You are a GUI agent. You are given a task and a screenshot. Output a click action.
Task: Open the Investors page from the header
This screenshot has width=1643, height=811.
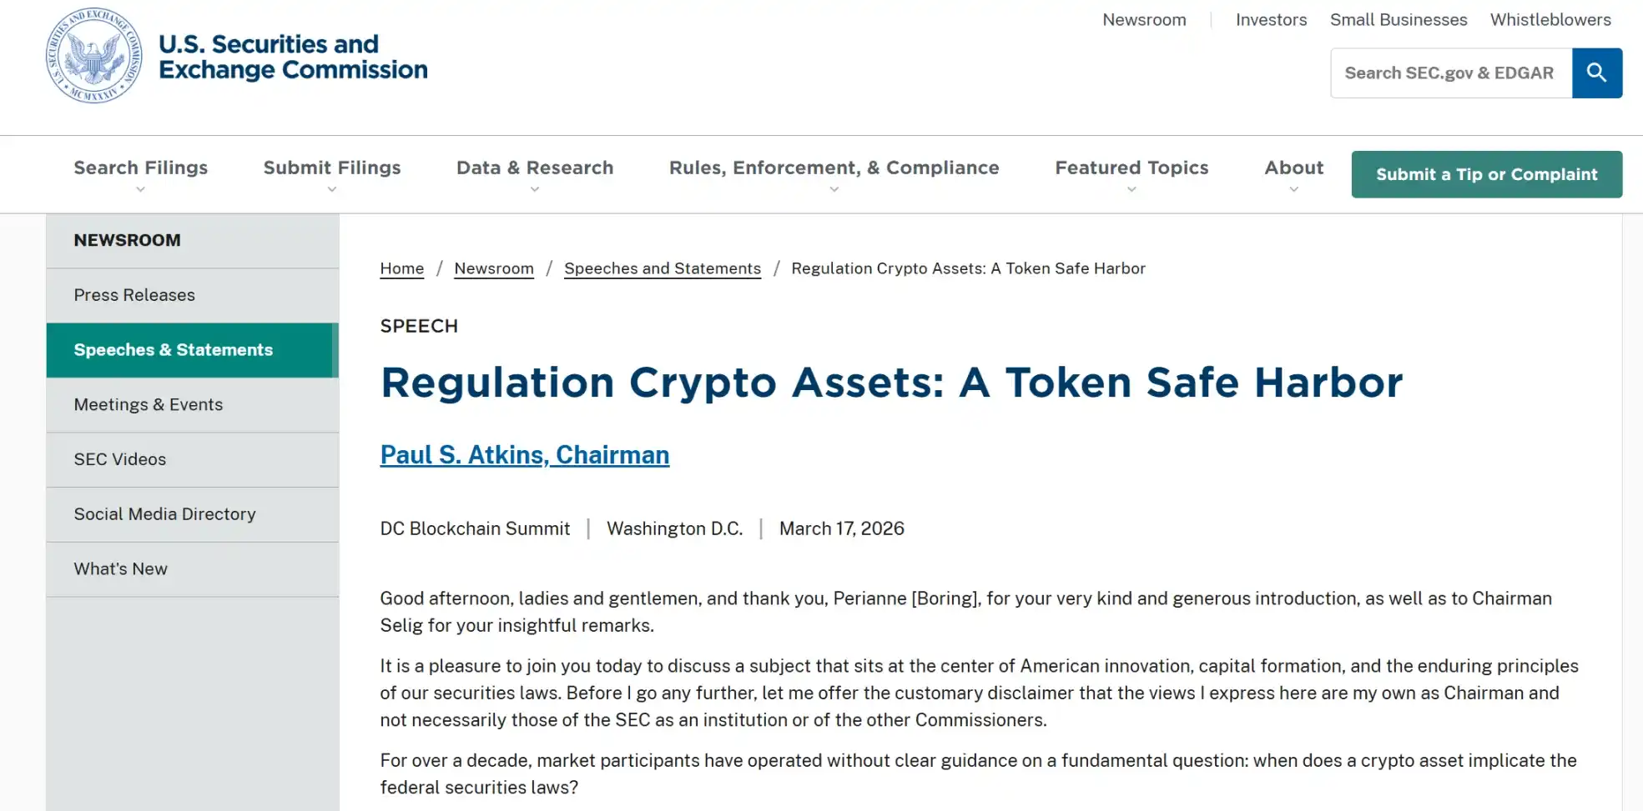point(1271,19)
